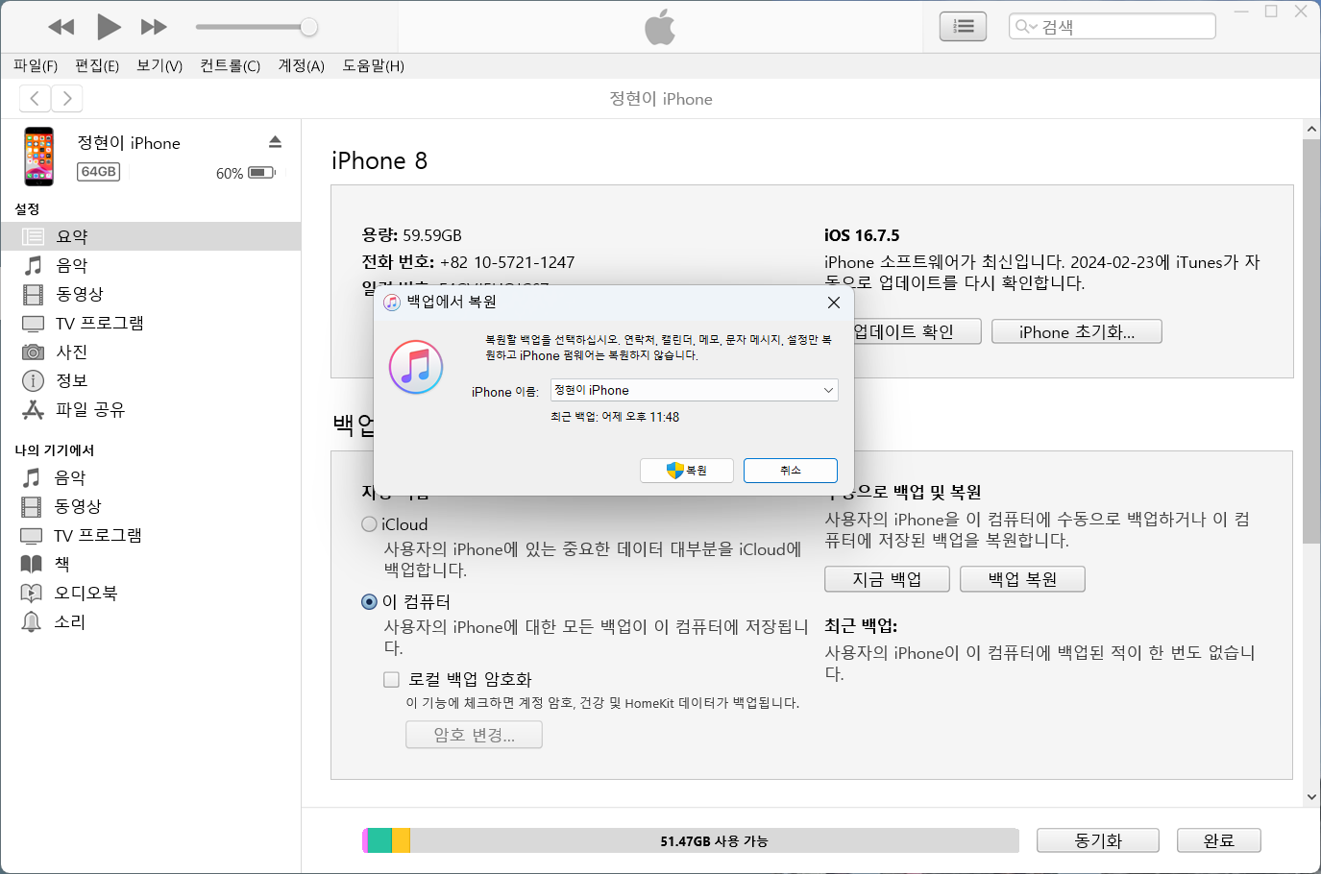The height and width of the screenshot is (874, 1321).
Task: Select 동영상 icon under 나의 기기에서
Action: pos(32,506)
